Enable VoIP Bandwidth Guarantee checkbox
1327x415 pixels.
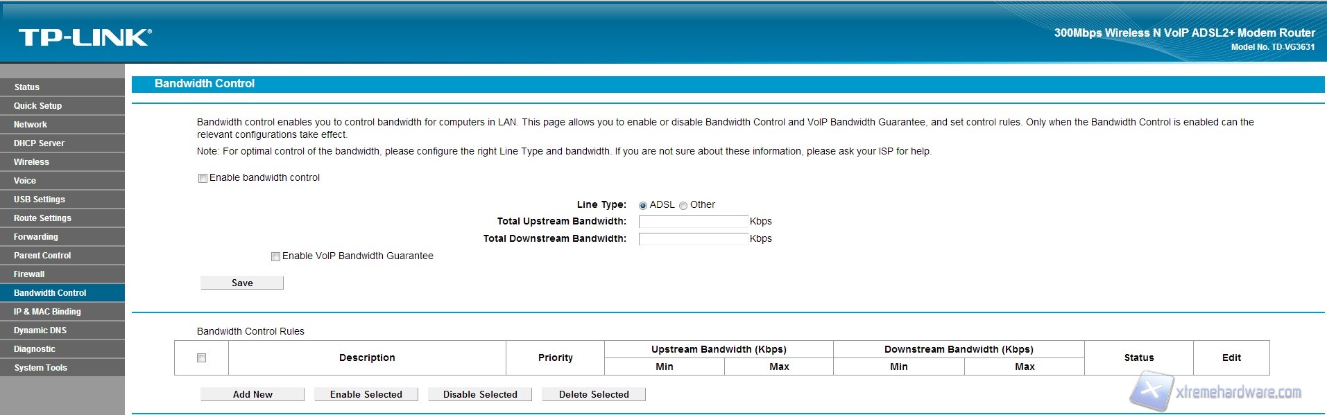276,256
